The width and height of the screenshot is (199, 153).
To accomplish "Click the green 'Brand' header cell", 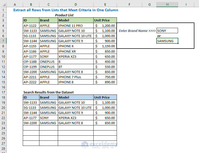I will [49, 20].
